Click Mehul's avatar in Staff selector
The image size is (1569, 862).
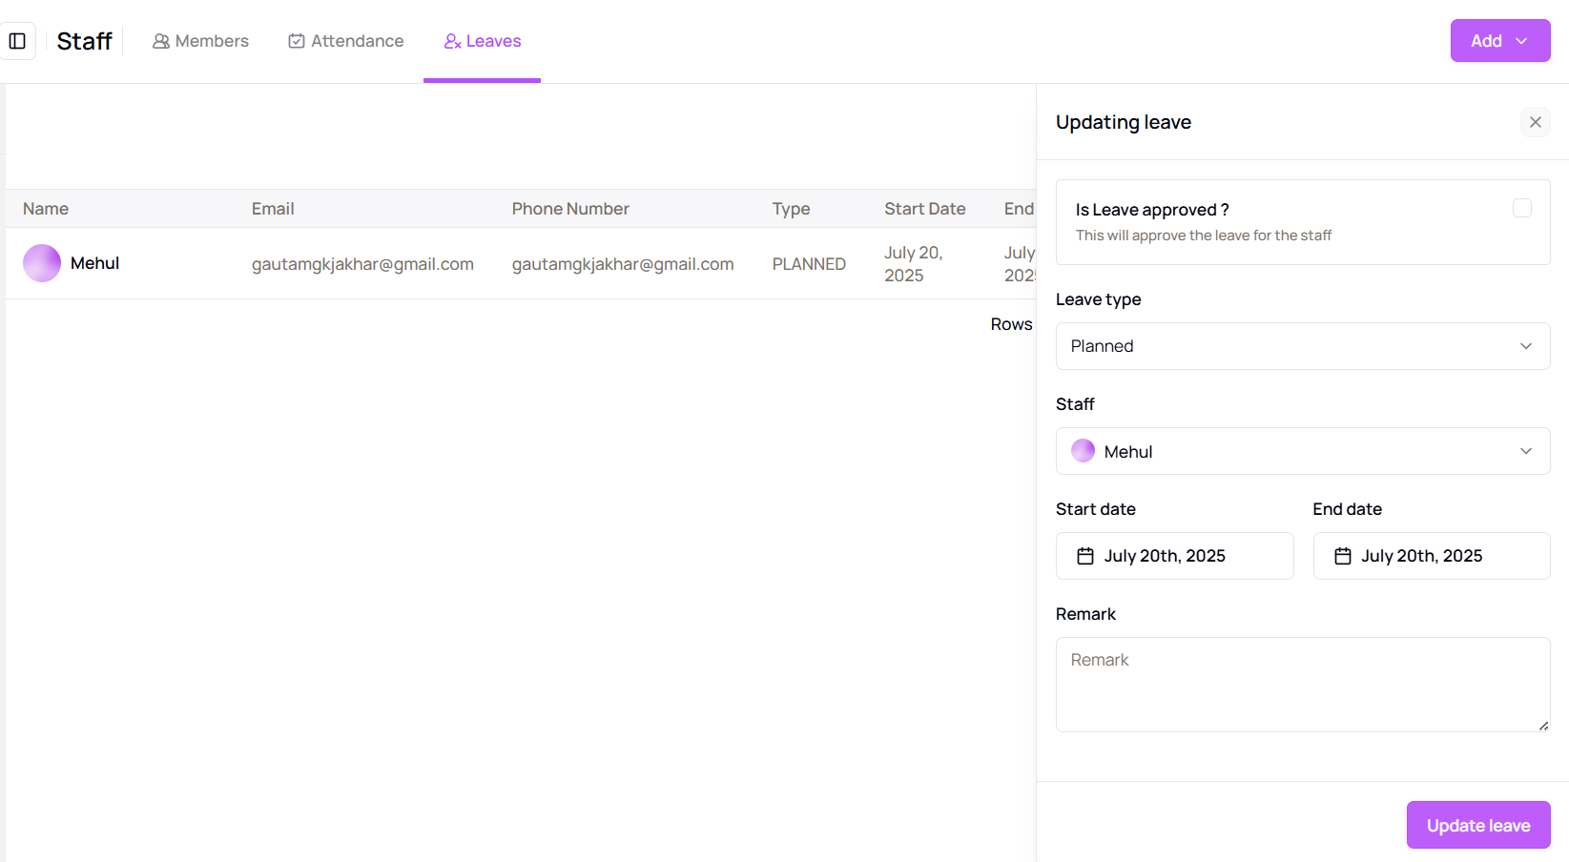coord(1083,451)
